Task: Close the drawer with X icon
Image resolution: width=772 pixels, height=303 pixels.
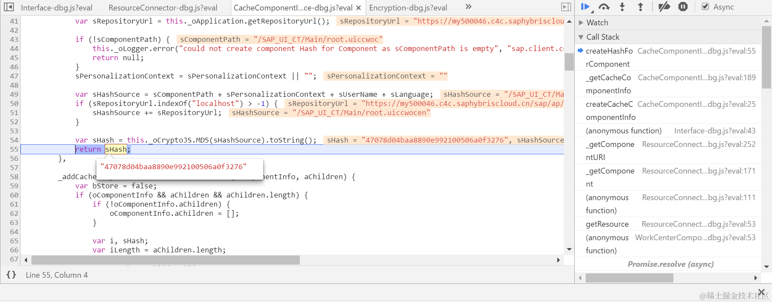Action: click(x=762, y=292)
